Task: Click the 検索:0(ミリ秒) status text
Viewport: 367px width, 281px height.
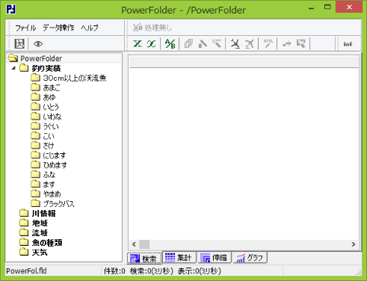Action: click(x=152, y=271)
